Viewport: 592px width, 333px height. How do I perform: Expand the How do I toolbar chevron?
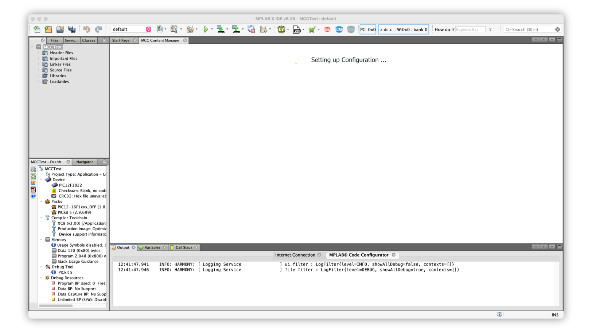490,30
